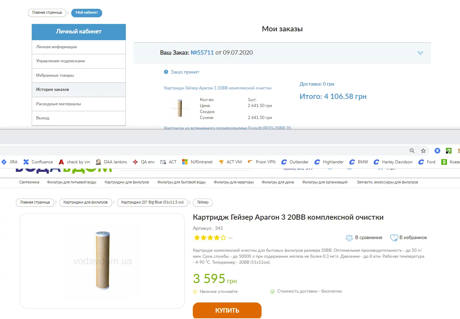Screen dimensions: 460x319
Task: Click the compare scales icon
Action: (349, 238)
